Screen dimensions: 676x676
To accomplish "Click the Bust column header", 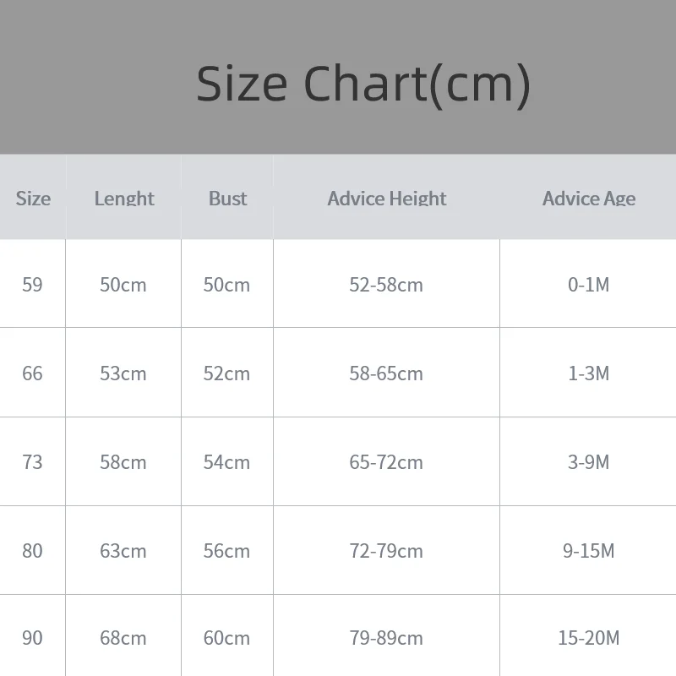I will 227,199.
